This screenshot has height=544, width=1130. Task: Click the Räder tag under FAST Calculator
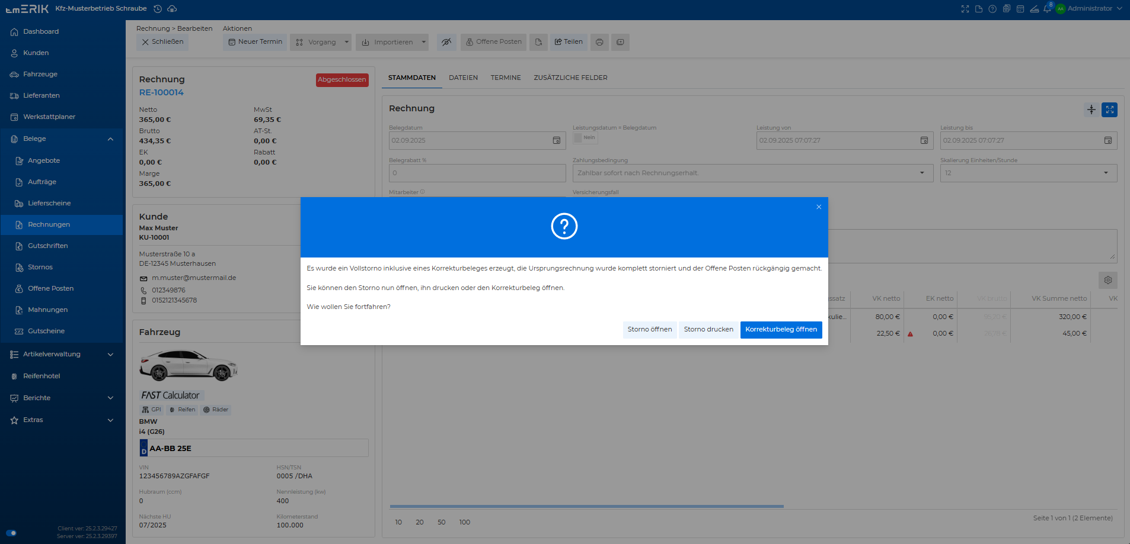coord(216,410)
